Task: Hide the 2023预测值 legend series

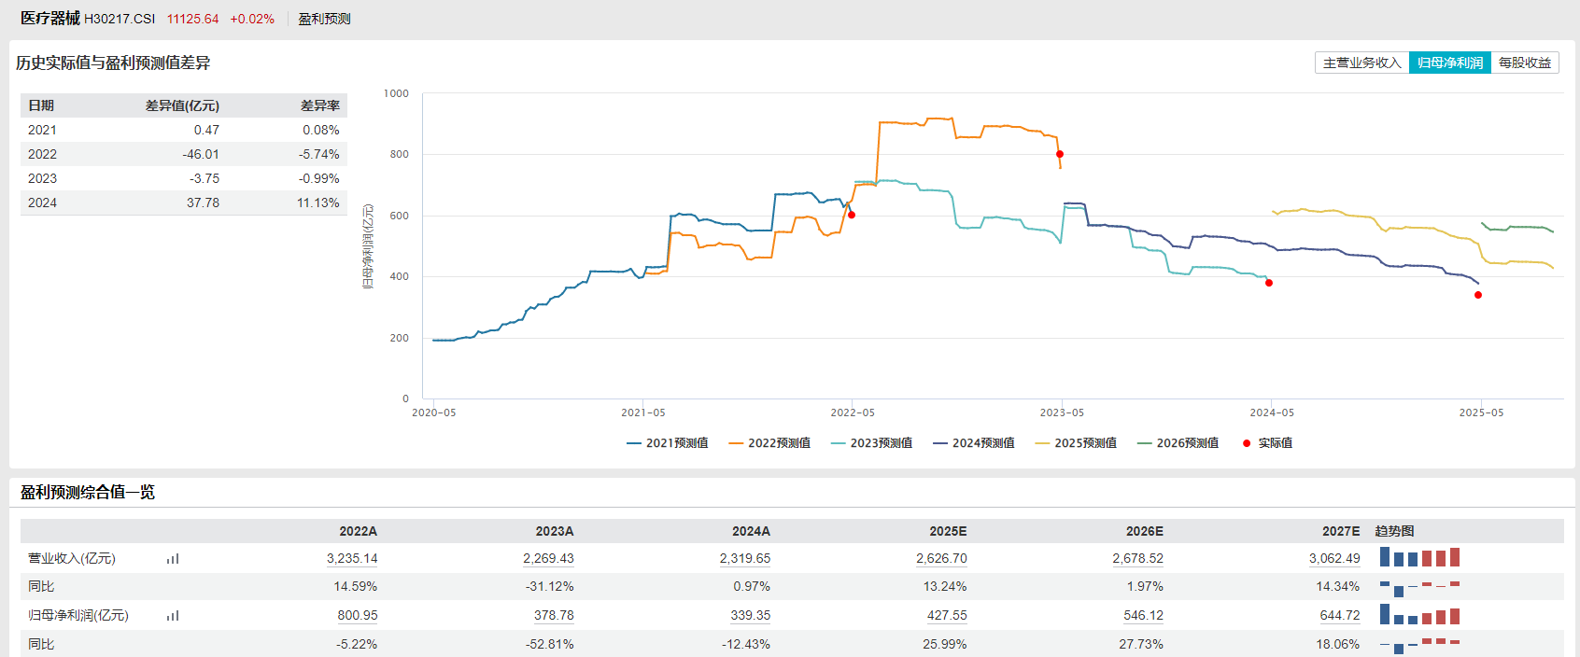Action: [871, 443]
